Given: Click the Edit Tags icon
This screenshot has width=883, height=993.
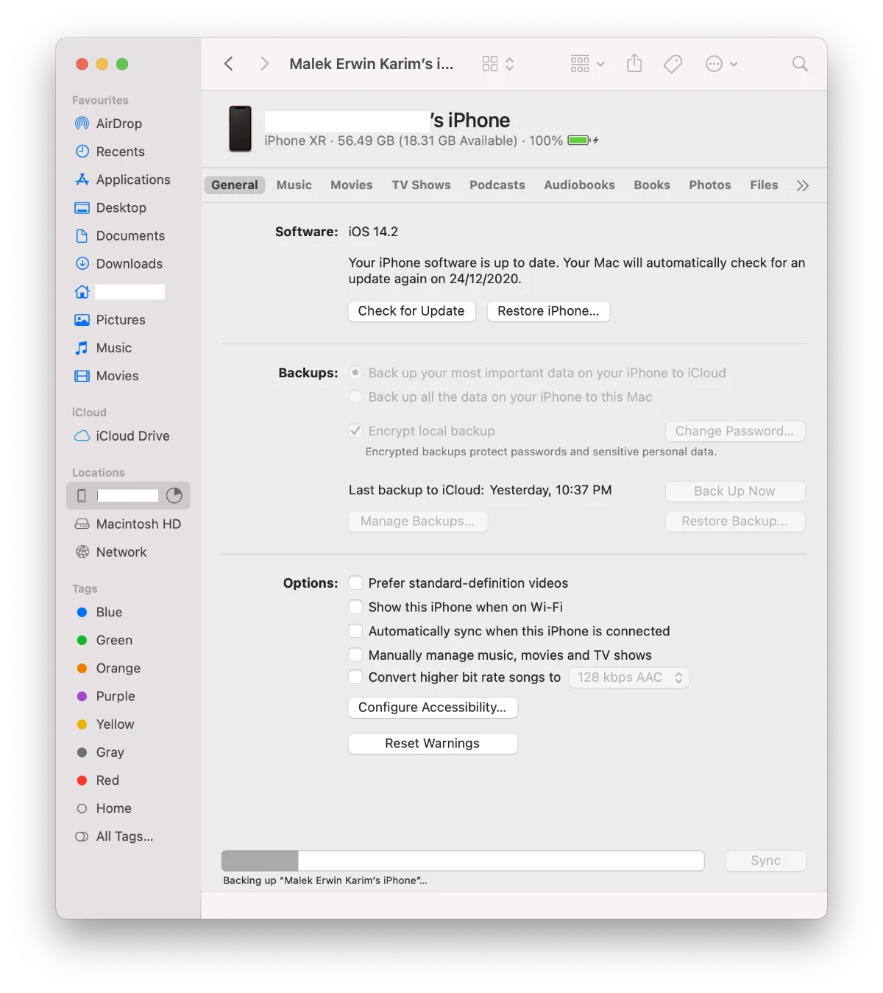Looking at the screenshot, I should pyautogui.click(x=673, y=64).
